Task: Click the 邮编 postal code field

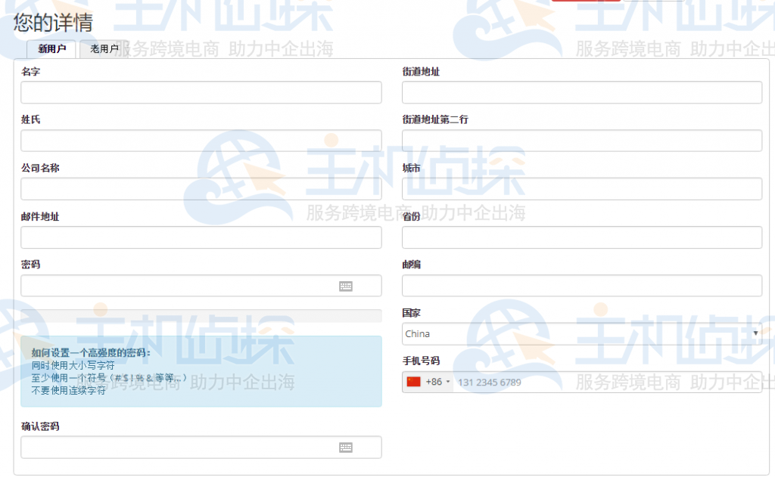Action: (581, 286)
